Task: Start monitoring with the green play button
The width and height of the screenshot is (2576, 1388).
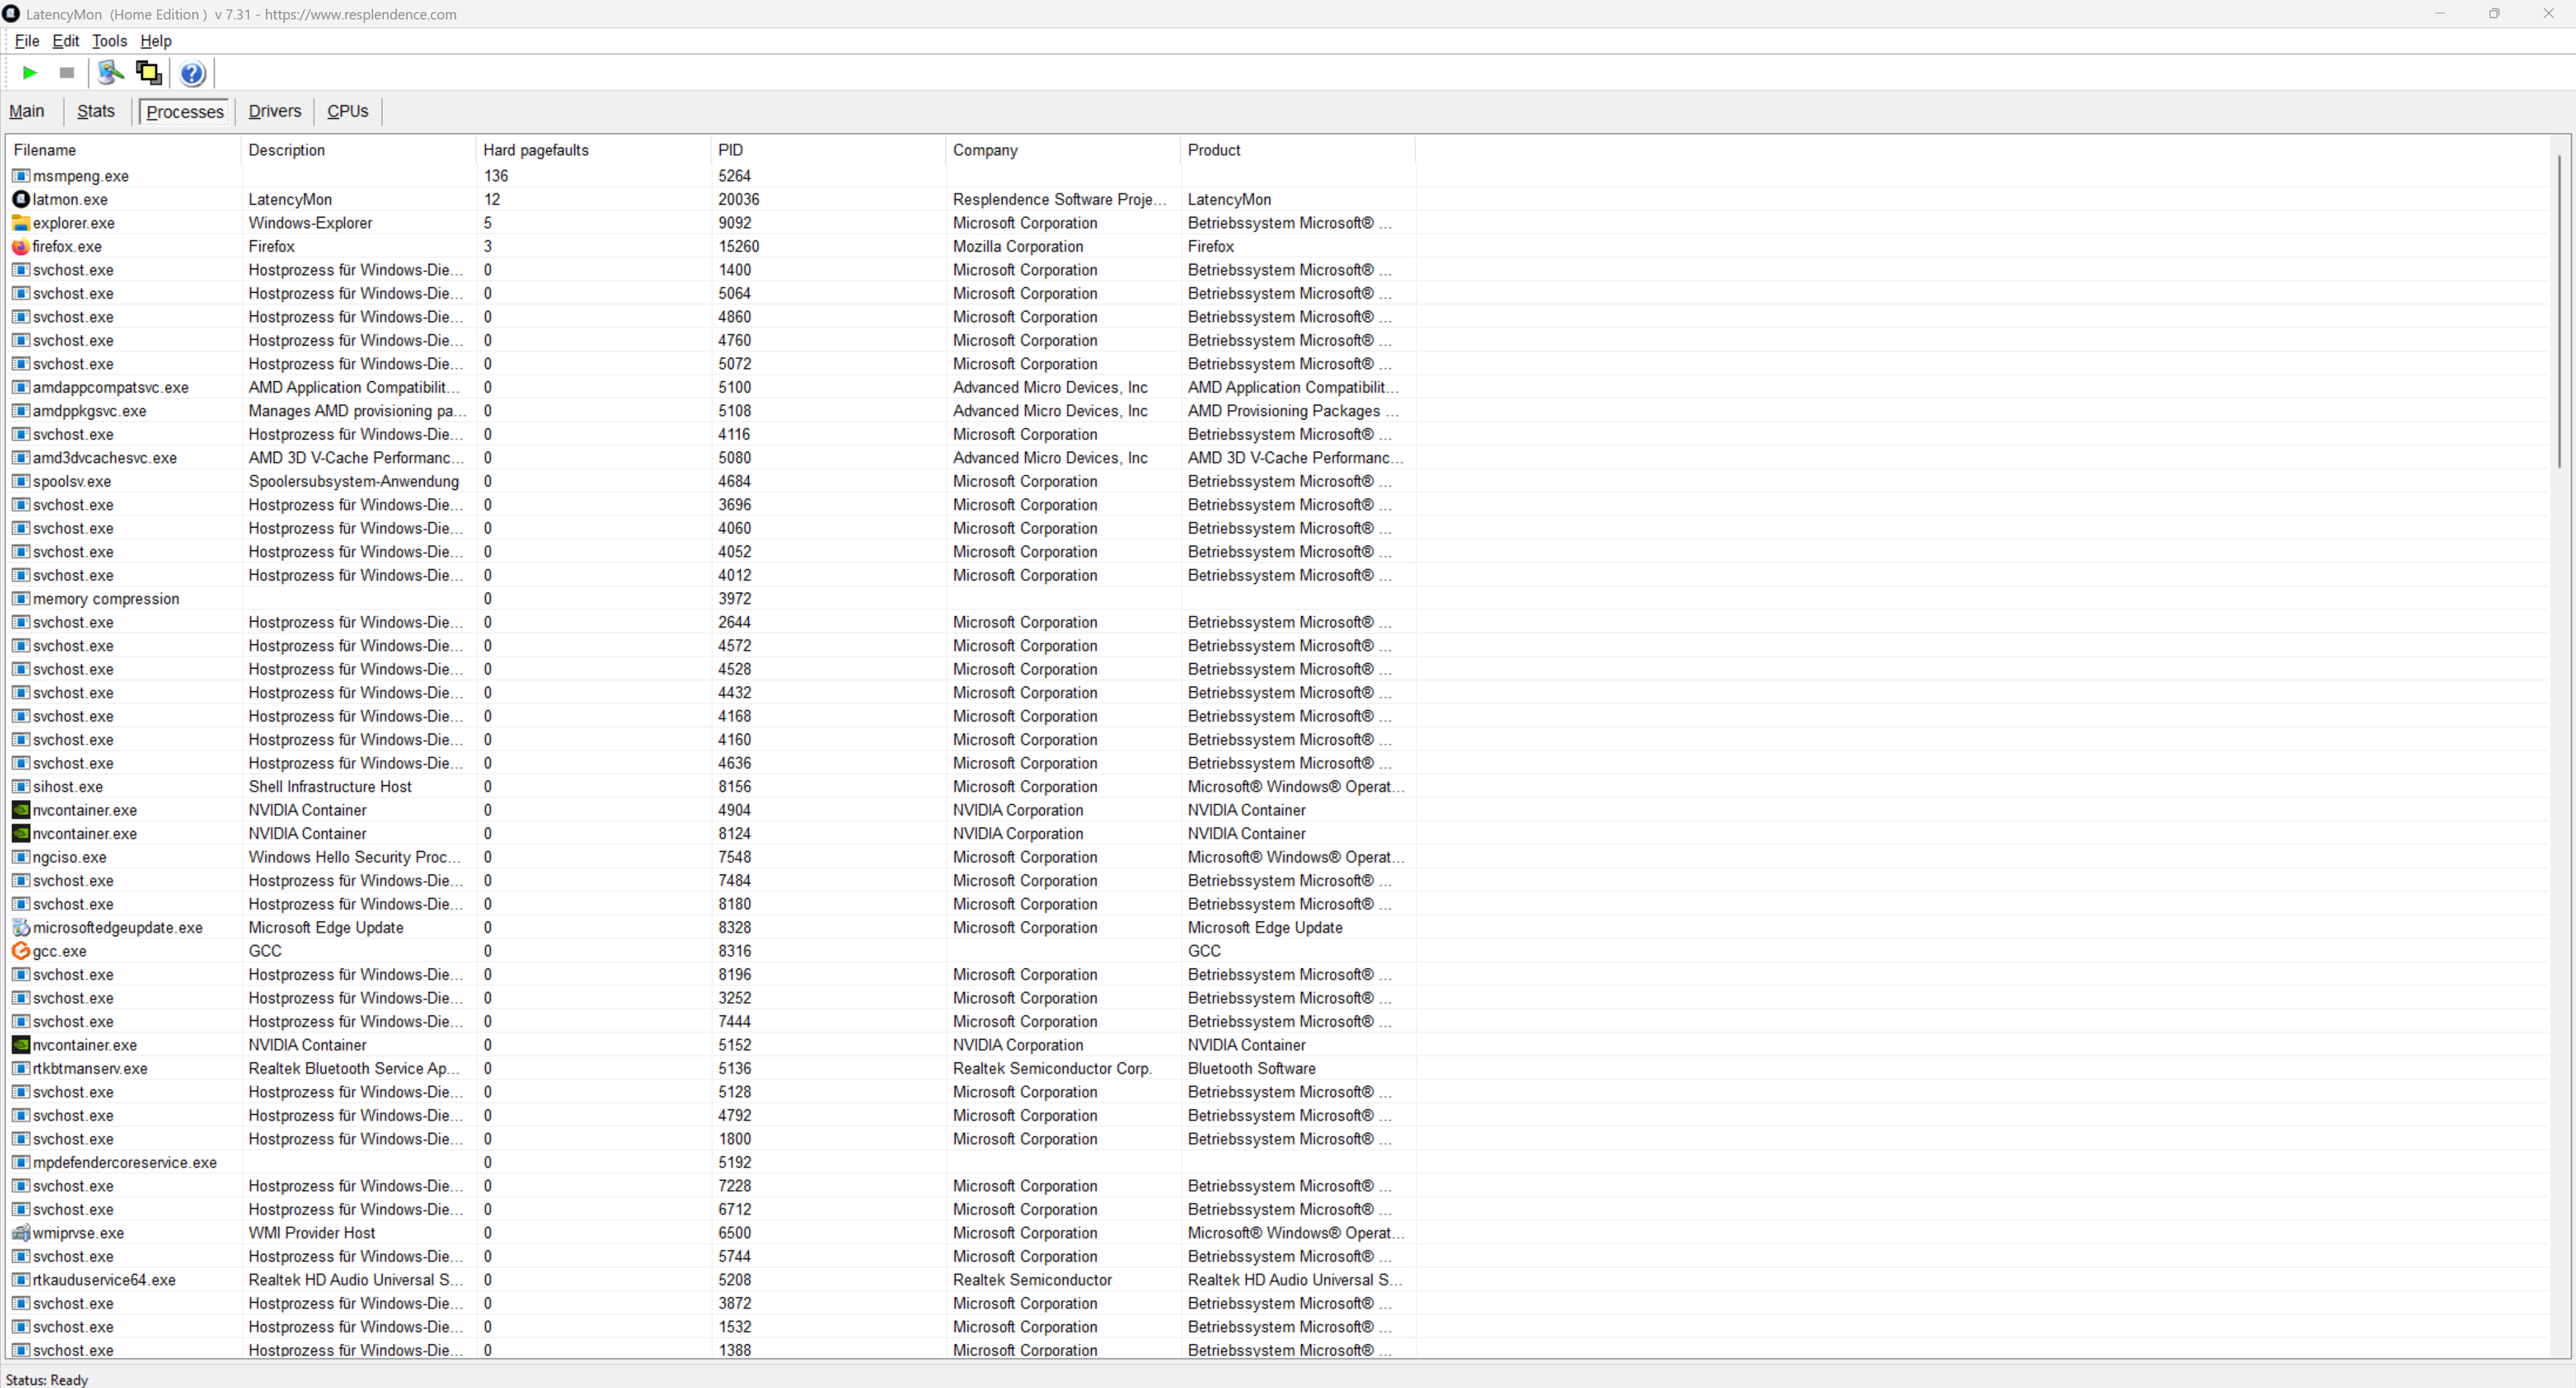Action: [x=30, y=73]
